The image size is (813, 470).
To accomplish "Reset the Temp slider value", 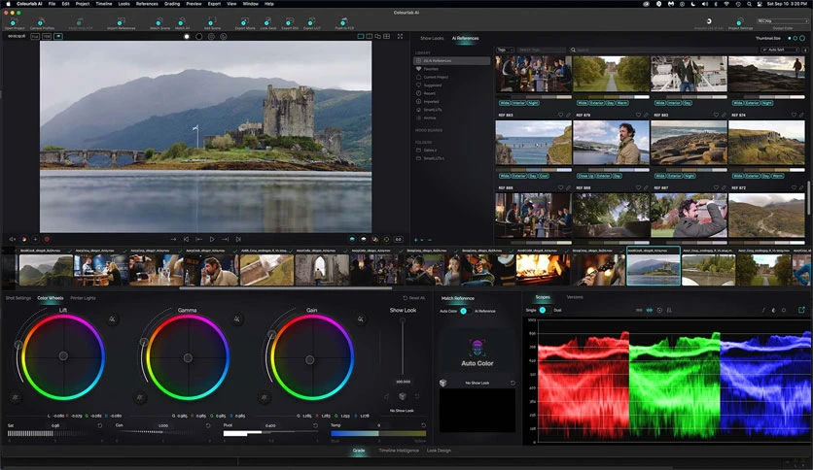I will [x=423, y=425].
